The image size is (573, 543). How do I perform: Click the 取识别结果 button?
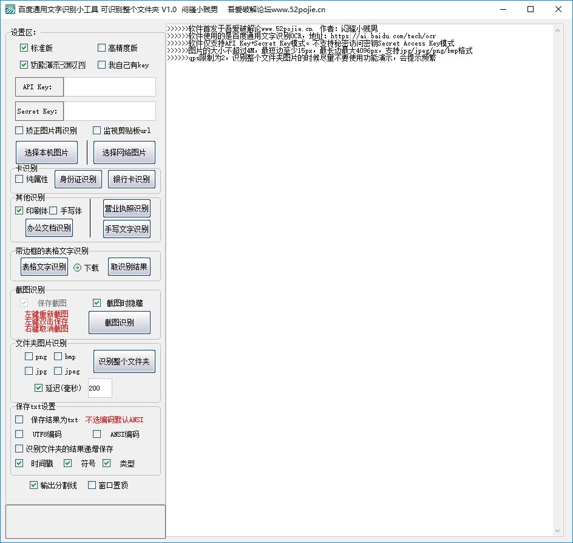(129, 267)
